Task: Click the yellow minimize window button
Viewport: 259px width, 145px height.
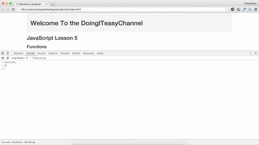Action: click(7, 3)
